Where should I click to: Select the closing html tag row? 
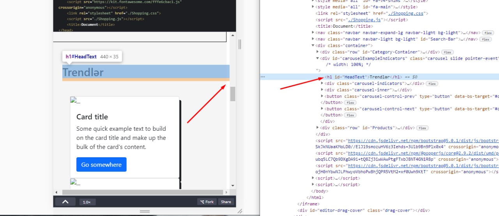[315, 197]
